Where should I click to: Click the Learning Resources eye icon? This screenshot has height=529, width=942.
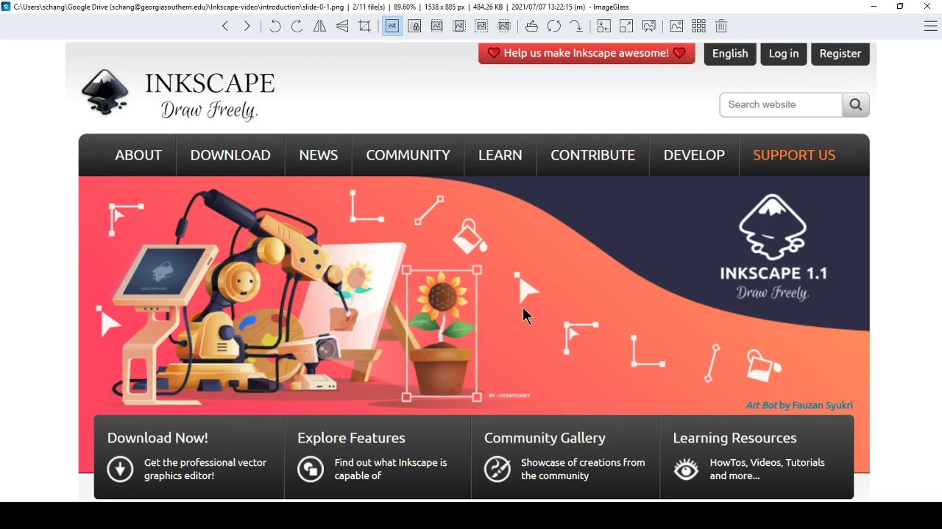click(x=686, y=469)
